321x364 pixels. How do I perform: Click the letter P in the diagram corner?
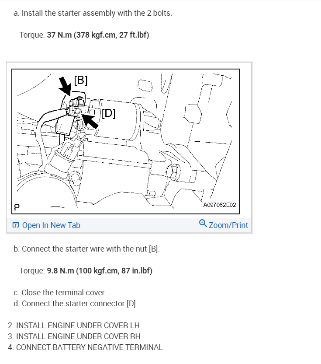coord(17,207)
